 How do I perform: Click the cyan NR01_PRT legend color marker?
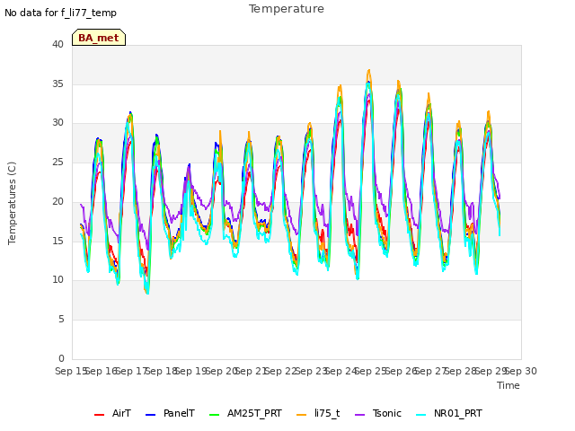[421, 415]
